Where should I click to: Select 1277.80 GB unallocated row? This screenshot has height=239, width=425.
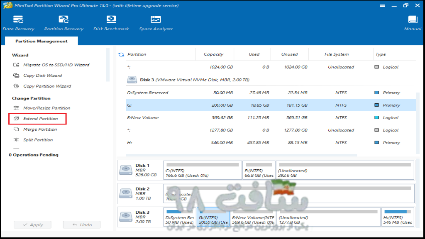click(x=271, y=130)
